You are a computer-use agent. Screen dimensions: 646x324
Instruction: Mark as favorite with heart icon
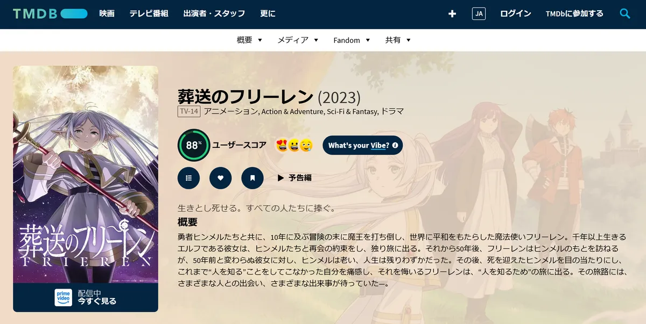(221, 178)
